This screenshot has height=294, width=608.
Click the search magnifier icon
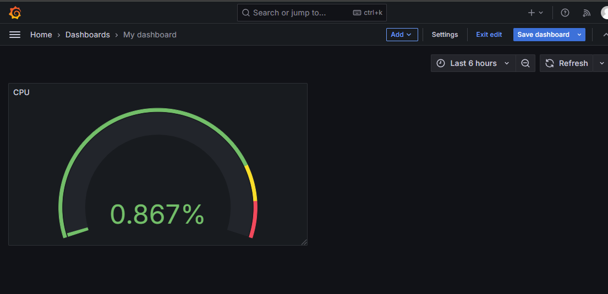(246, 13)
